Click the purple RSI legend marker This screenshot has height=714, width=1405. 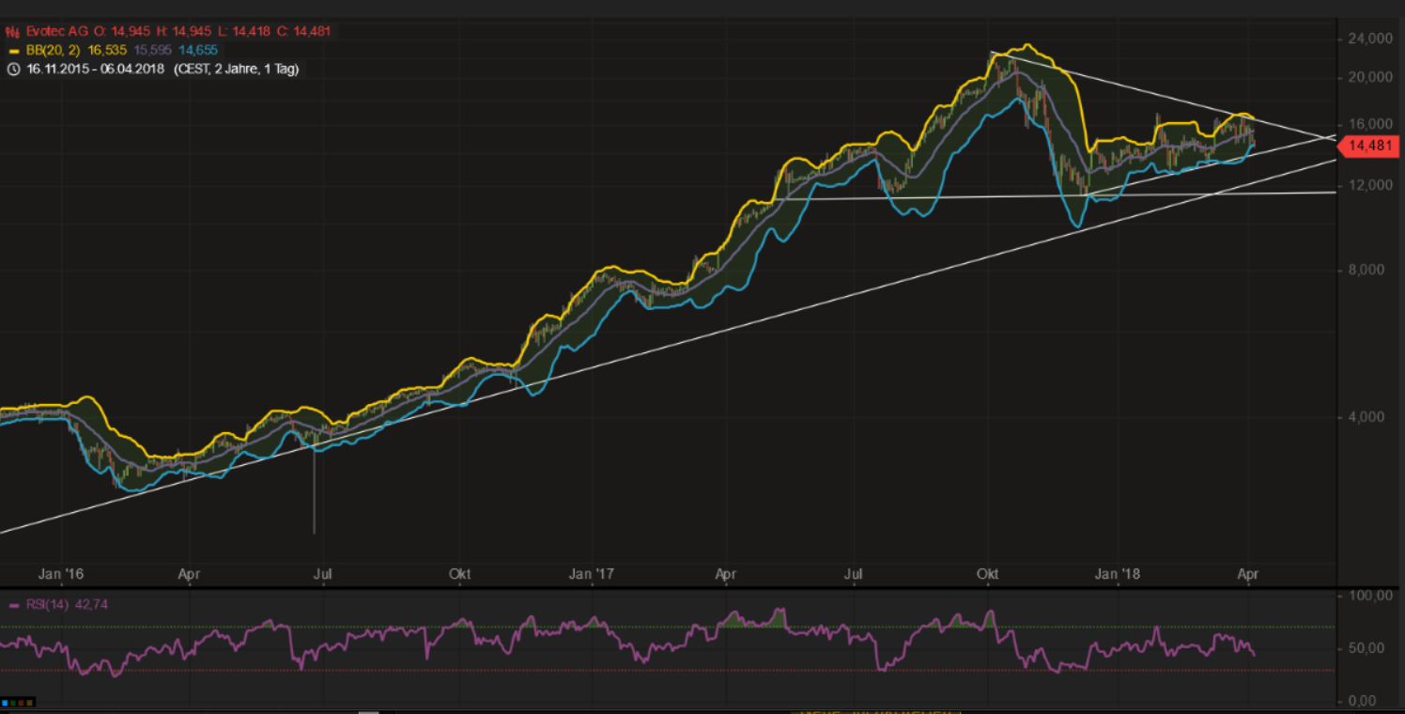[13, 605]
